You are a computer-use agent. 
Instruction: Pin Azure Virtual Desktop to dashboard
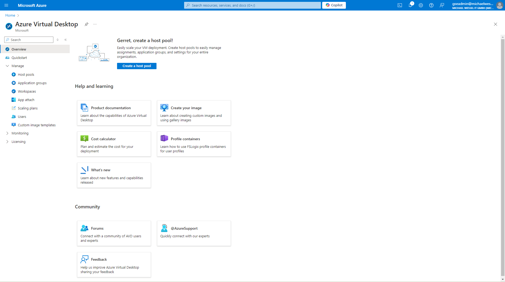pos(86,24)
